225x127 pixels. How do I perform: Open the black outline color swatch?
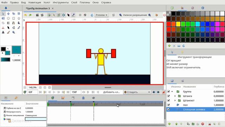(x=3, y=49)
